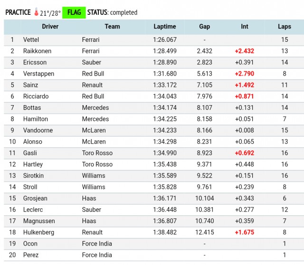Select driver name Bottas

point(32,108)
